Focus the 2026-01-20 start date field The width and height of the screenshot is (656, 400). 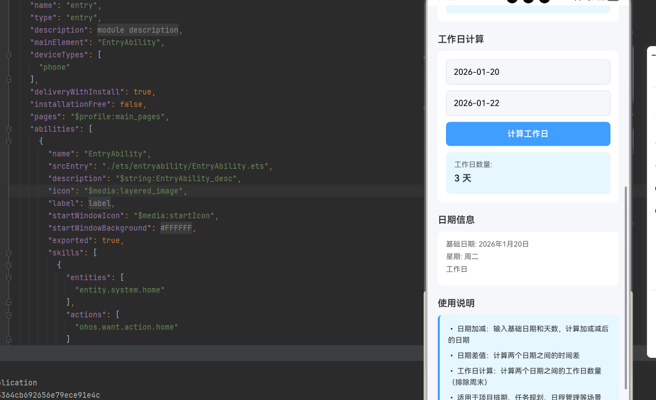pos(528,72)
